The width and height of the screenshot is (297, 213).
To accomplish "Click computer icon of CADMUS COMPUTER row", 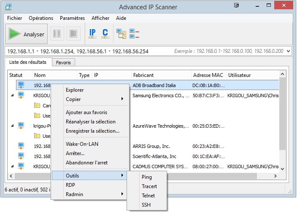I will pyautogui.click(x=21, y=166).
